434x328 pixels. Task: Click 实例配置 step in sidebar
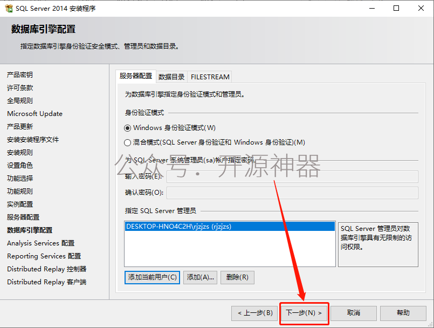[x=20, y=204]
